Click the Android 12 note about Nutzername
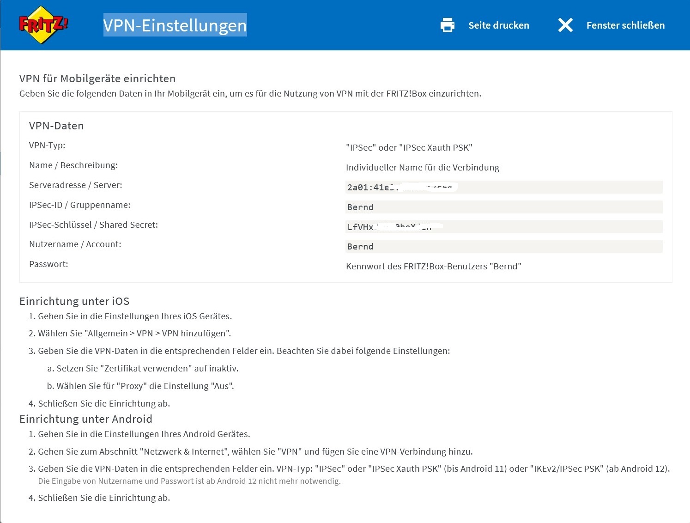This screenshot has width=690, height=523. click(x=189, y=481)
